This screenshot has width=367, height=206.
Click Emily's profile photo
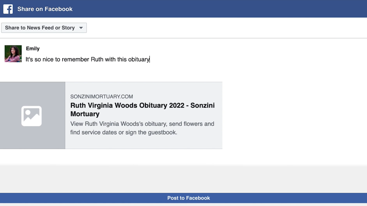[13, 54]
